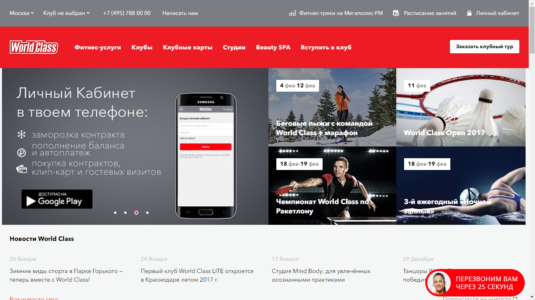This screenshot has height=300, width=535.
Task: Open the Google Play badge
Action: click(57, 199)
